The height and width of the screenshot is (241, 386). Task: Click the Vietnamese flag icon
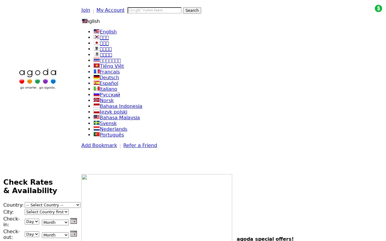pos(96,65)
